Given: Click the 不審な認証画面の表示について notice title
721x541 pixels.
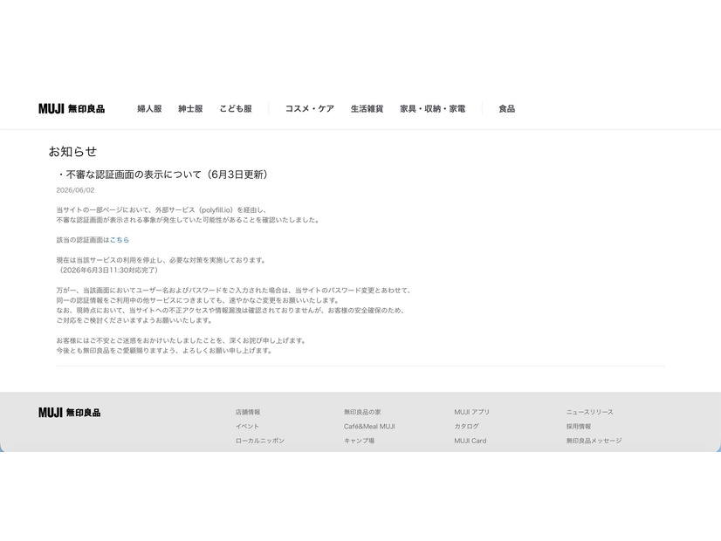Looking at the screenshot, I should pyautogui.click(x=162, y=175).
